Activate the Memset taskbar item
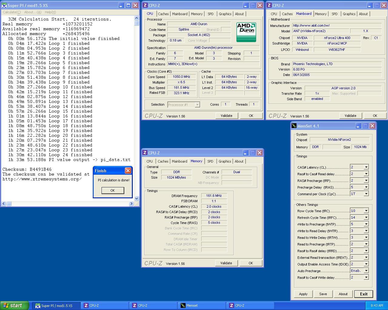This screenshot has width=388, height=310. point(202,306)
